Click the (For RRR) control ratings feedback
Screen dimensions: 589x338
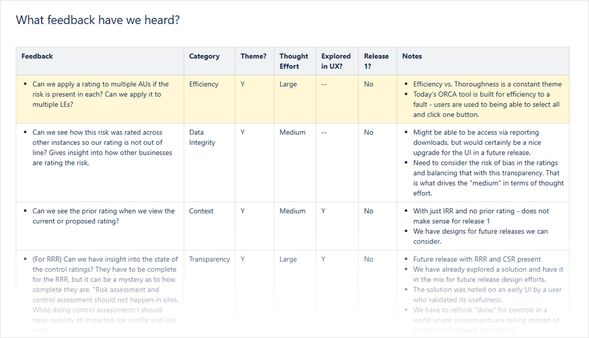[x=106, y=295]
